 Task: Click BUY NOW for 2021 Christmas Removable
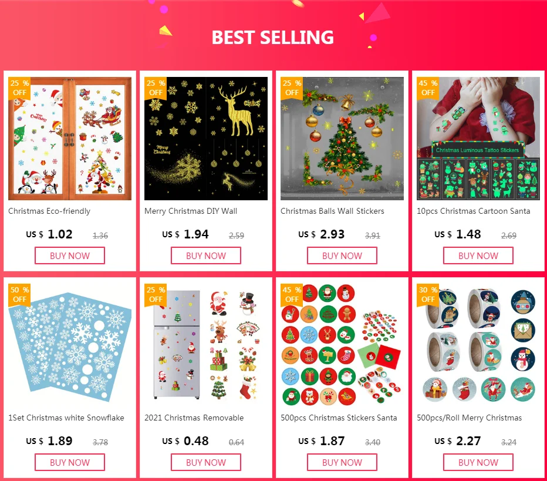[x=206, y=462]
